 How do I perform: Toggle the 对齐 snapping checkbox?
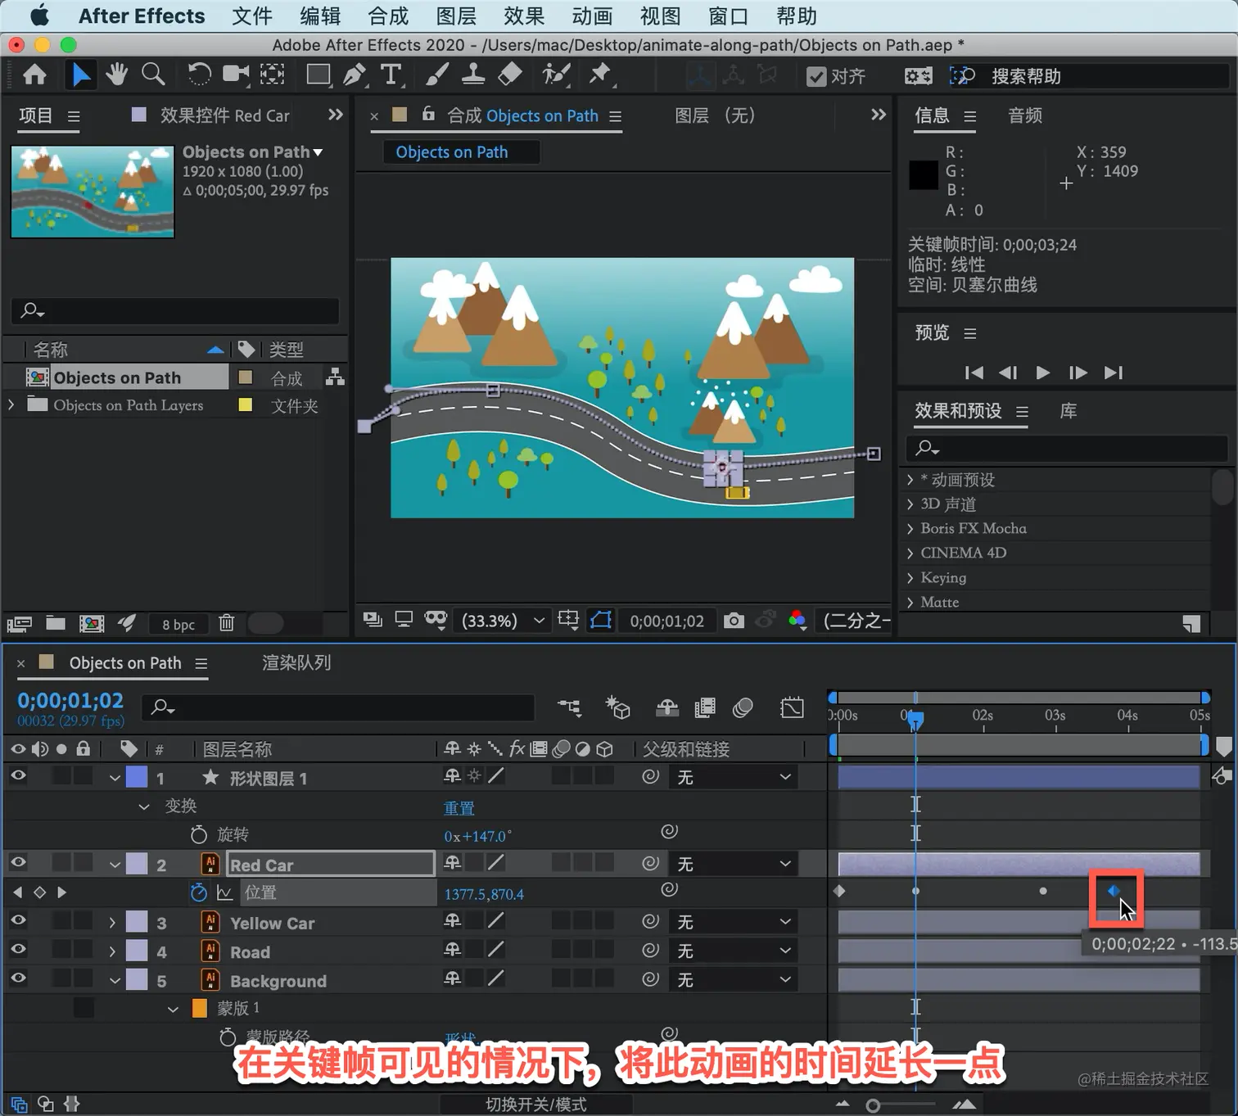pos(816,76)
